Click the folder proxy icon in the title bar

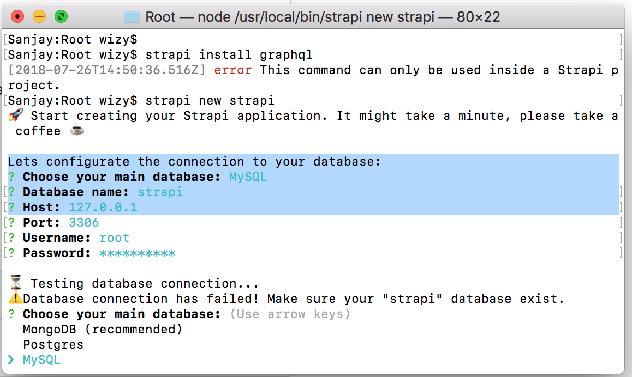pos(131,17)
